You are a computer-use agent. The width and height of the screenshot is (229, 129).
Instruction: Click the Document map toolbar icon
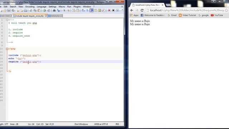pyautogui.click(x=99, y=10)
